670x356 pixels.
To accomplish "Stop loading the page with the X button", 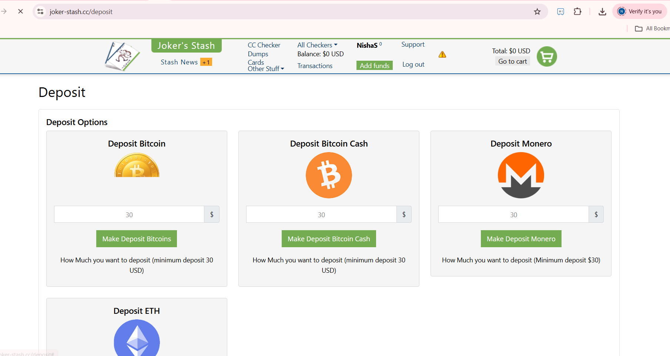I will [20, 11].
